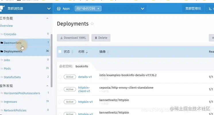Click the 用户命名空间 namespace filter field

tap(111, 9)
